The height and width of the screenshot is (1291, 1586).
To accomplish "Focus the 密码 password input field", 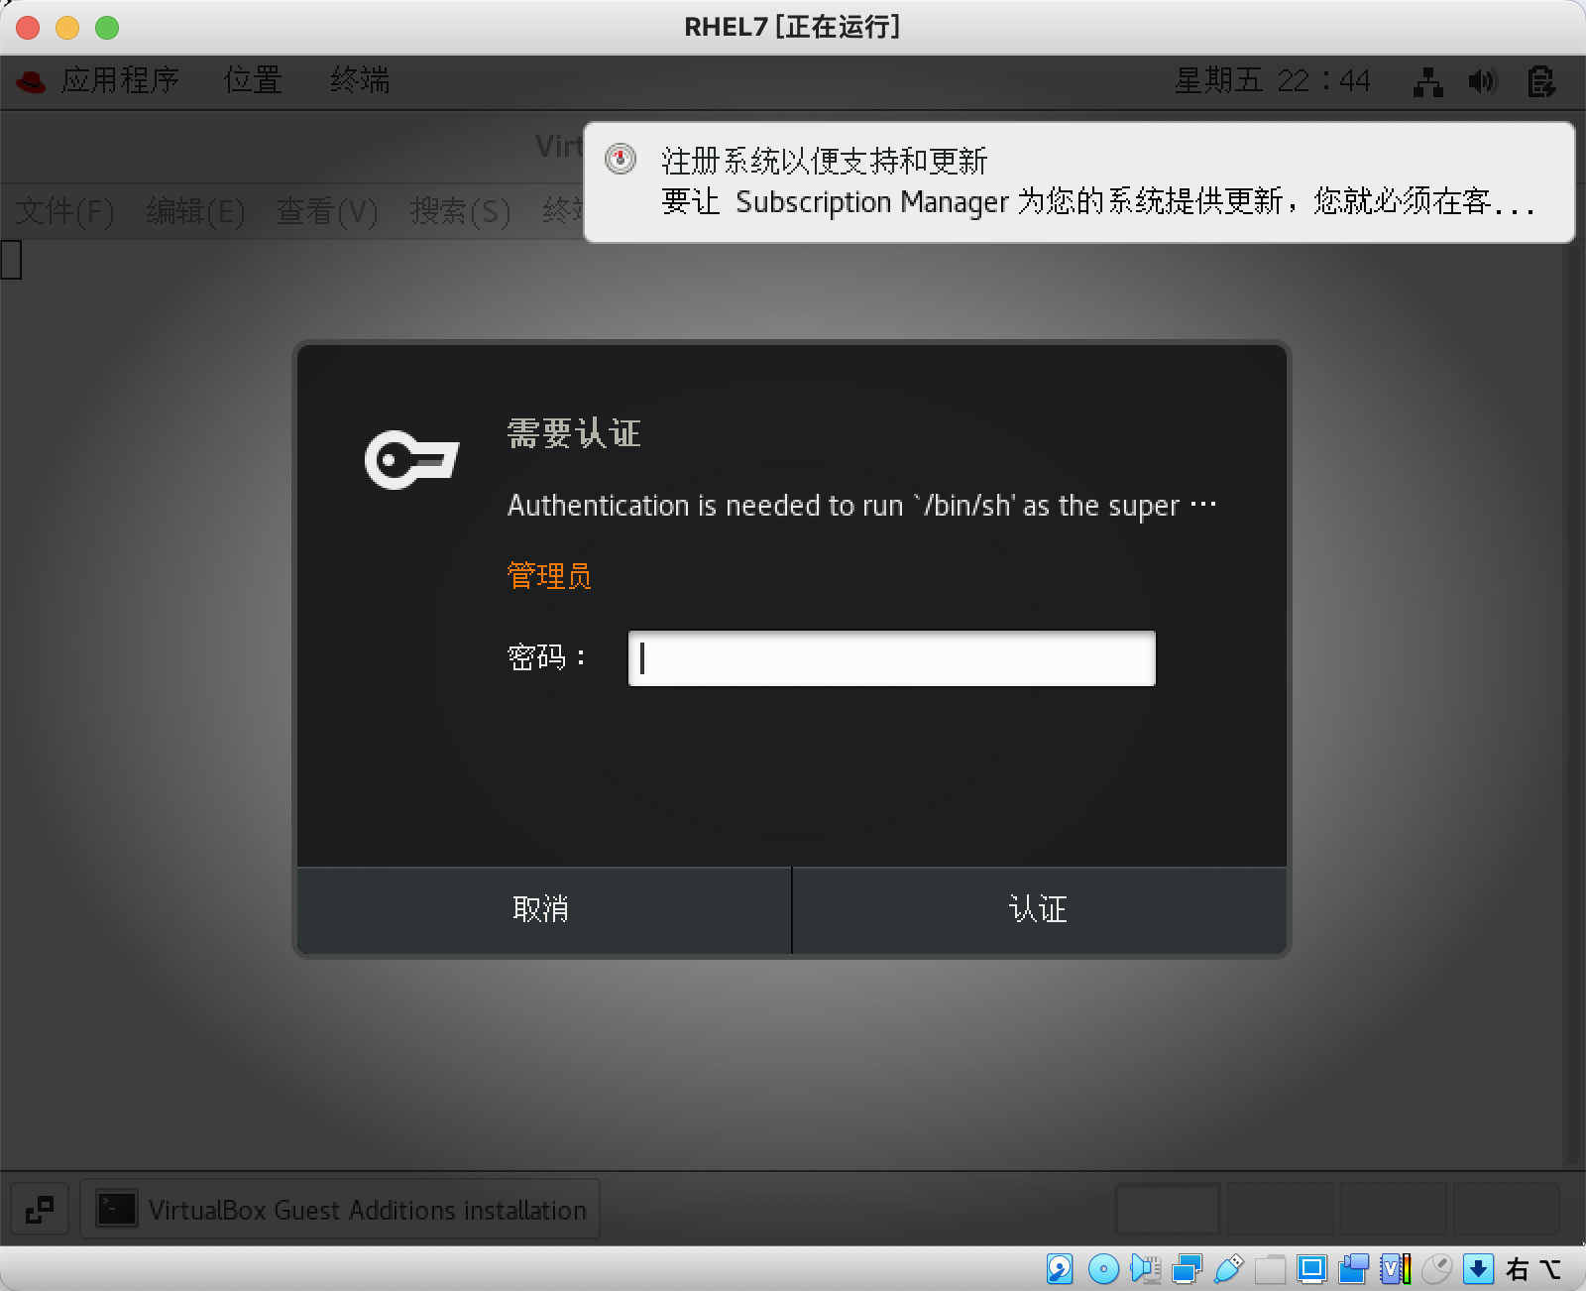I will click(891, 658).
